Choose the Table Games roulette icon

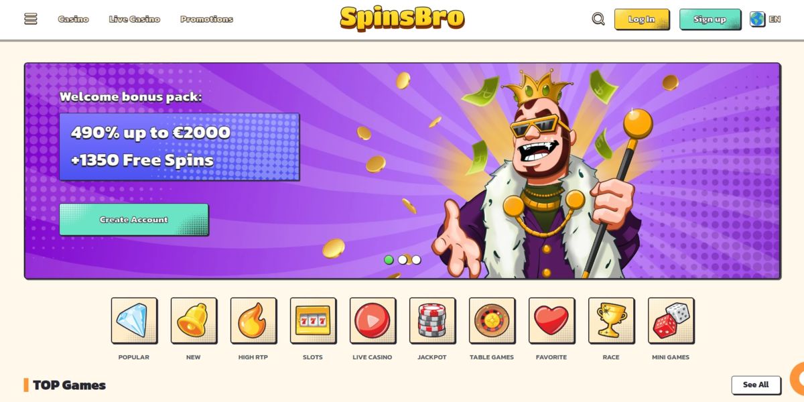492,321
